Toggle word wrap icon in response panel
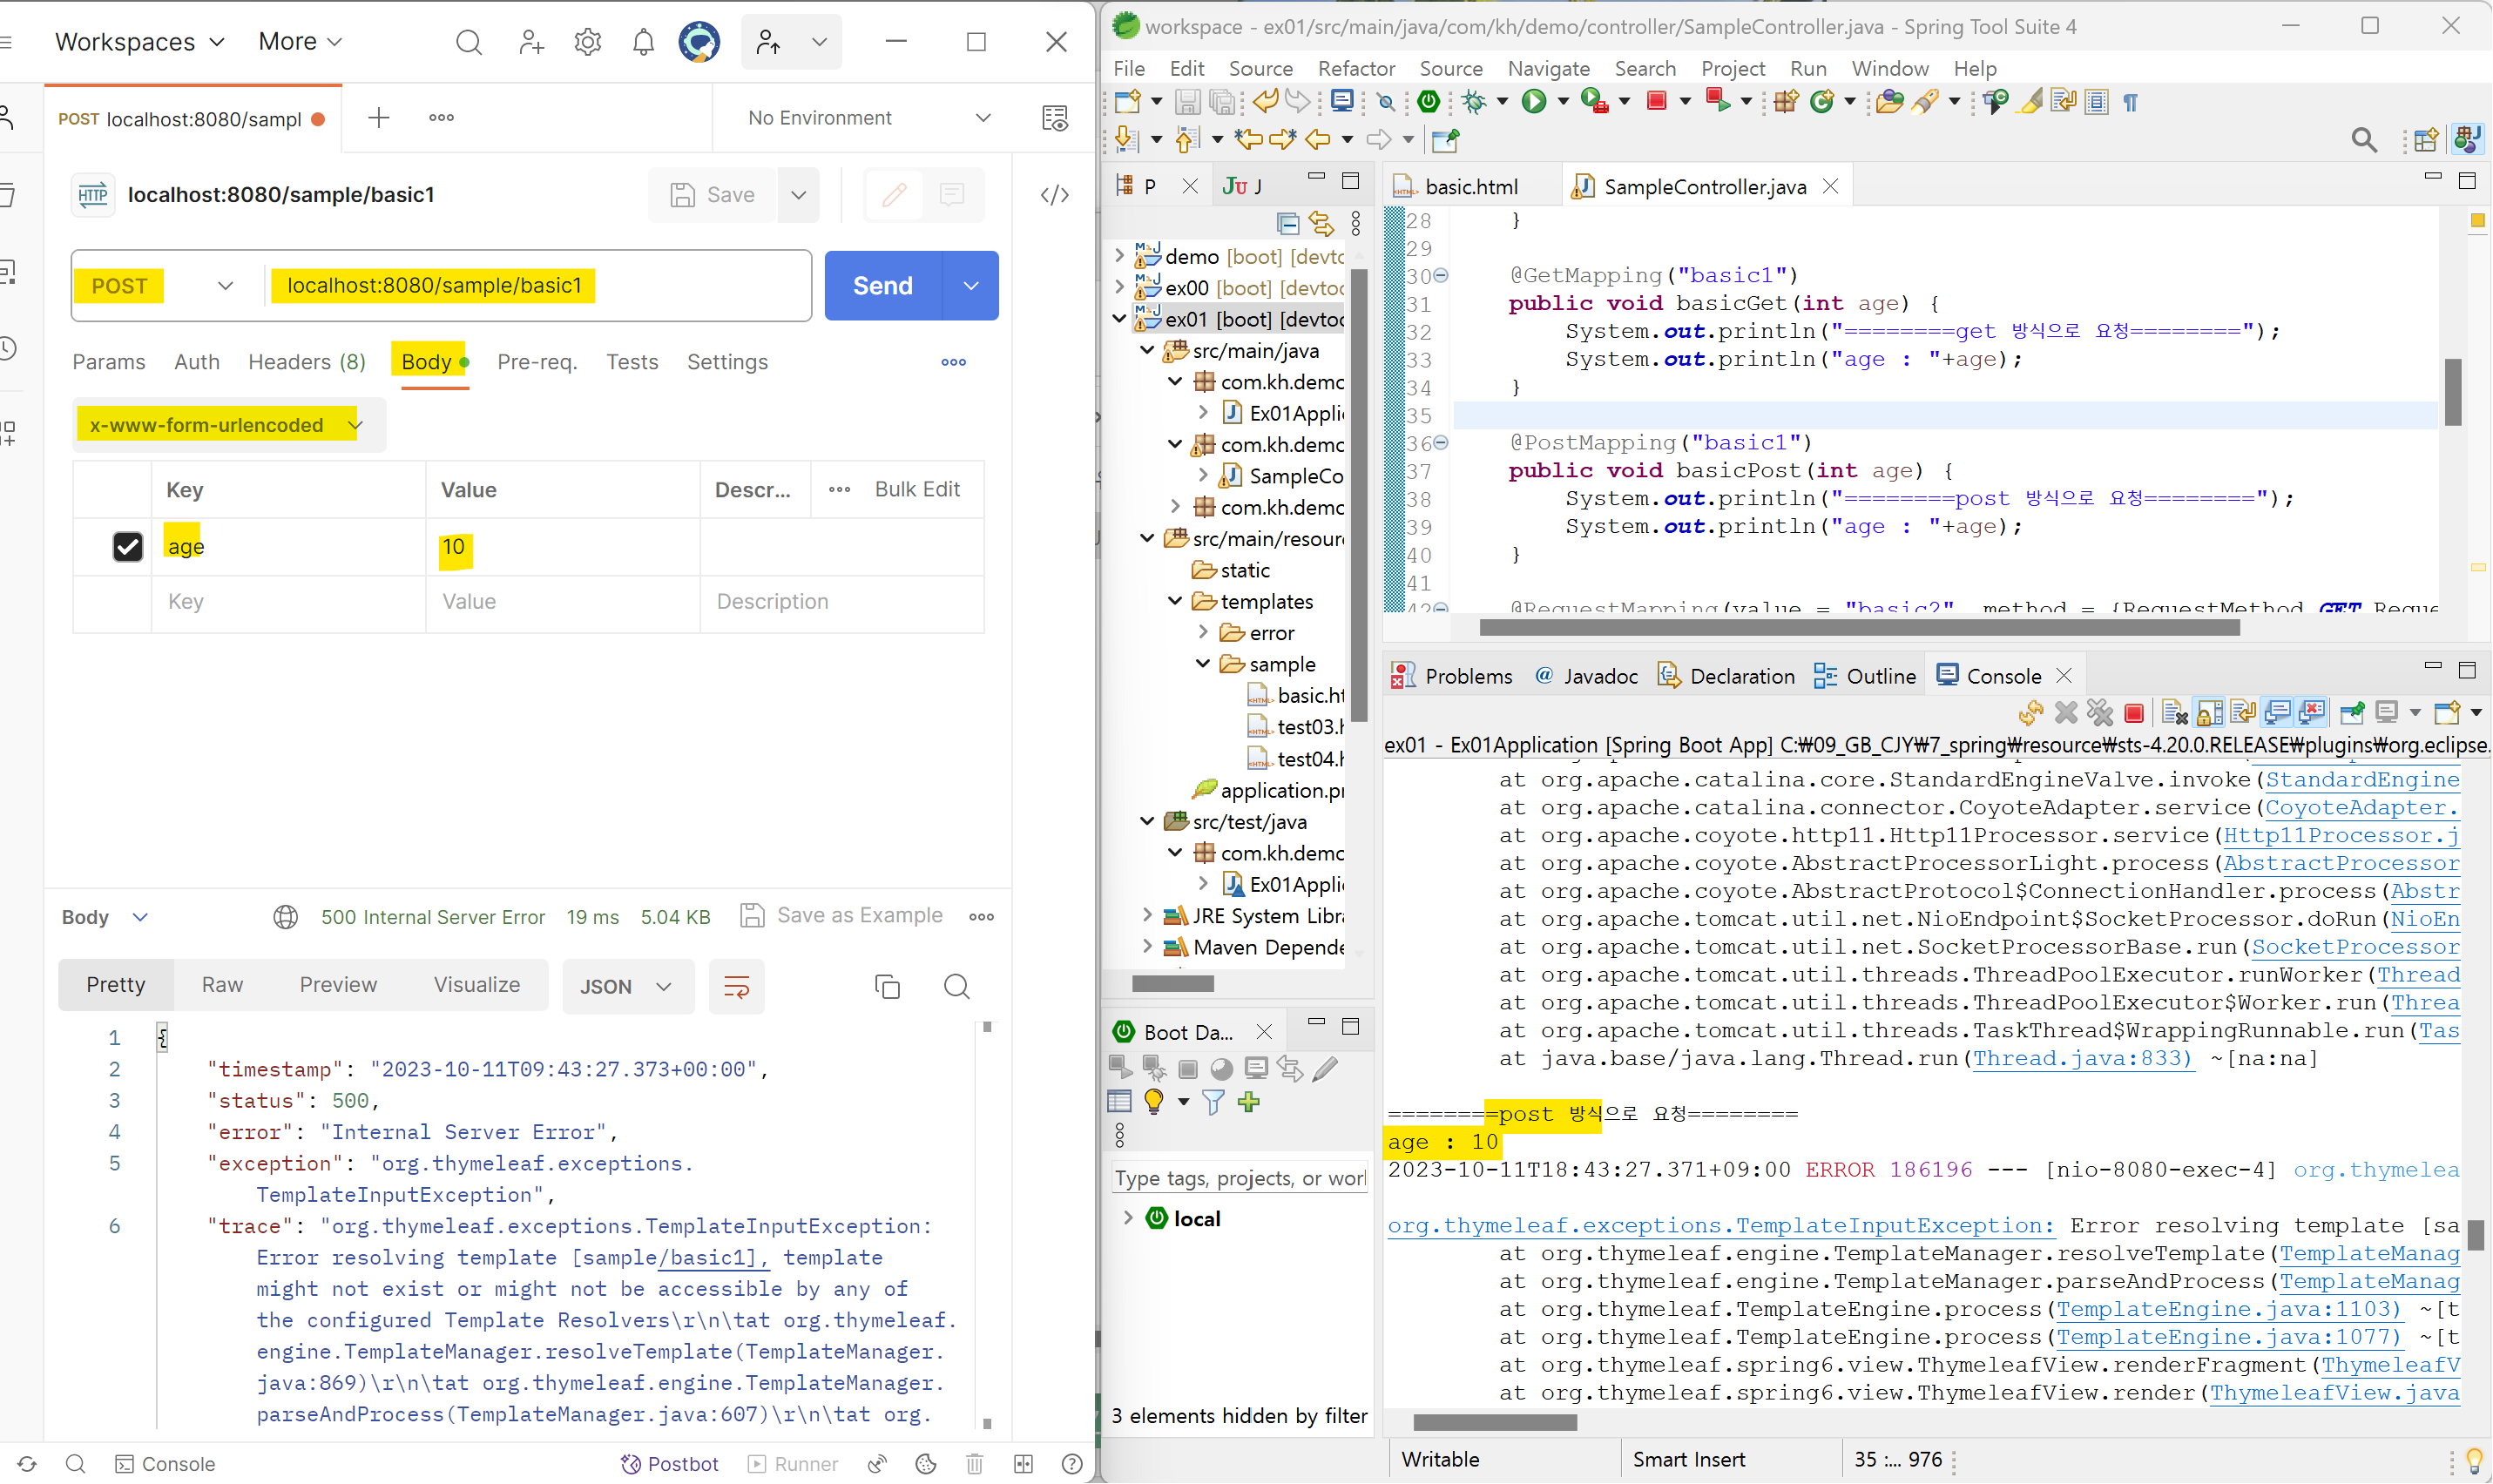Image resolution: width=2493 pixels, height=1484 pixels. 736,987
